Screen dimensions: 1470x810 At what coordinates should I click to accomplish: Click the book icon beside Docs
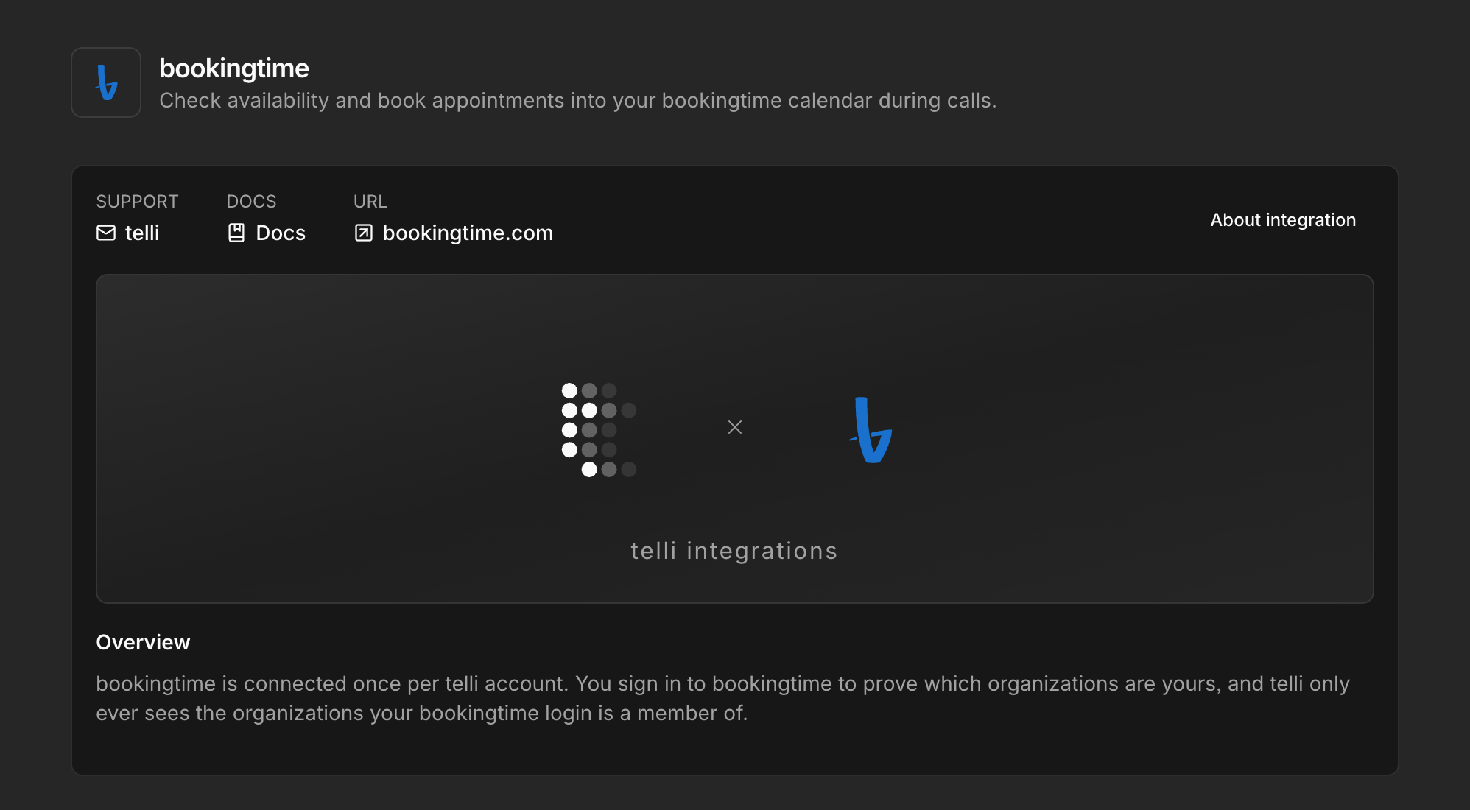click(x=236, y=233)
